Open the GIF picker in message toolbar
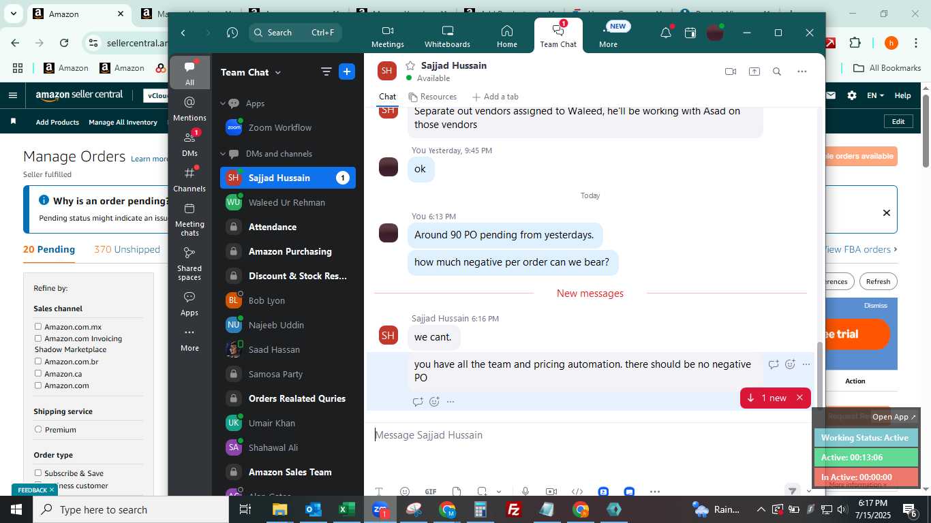This screenshot has height=523, width=931. click(430, 491)
